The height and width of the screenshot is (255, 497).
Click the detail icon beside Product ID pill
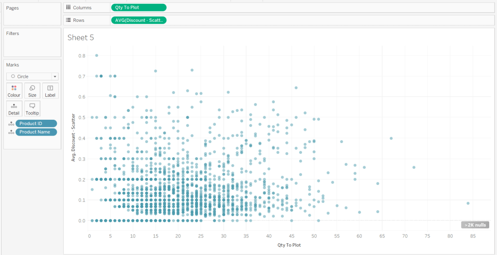11,124
